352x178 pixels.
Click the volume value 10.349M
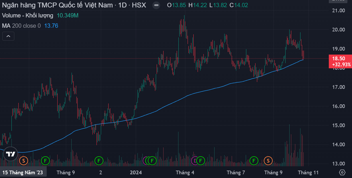[67, 15]
